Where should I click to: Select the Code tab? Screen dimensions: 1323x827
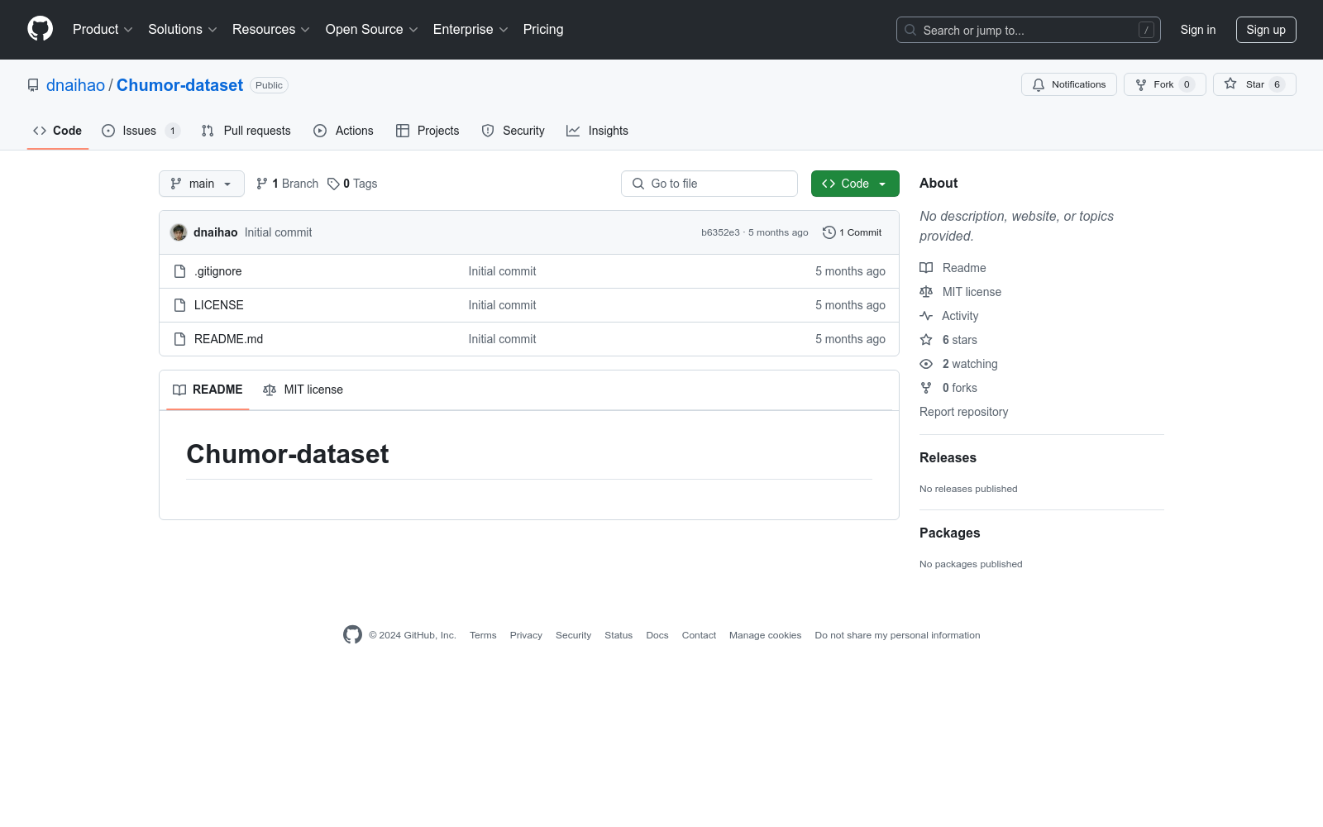pyautogui.click(x=57, y=131)
